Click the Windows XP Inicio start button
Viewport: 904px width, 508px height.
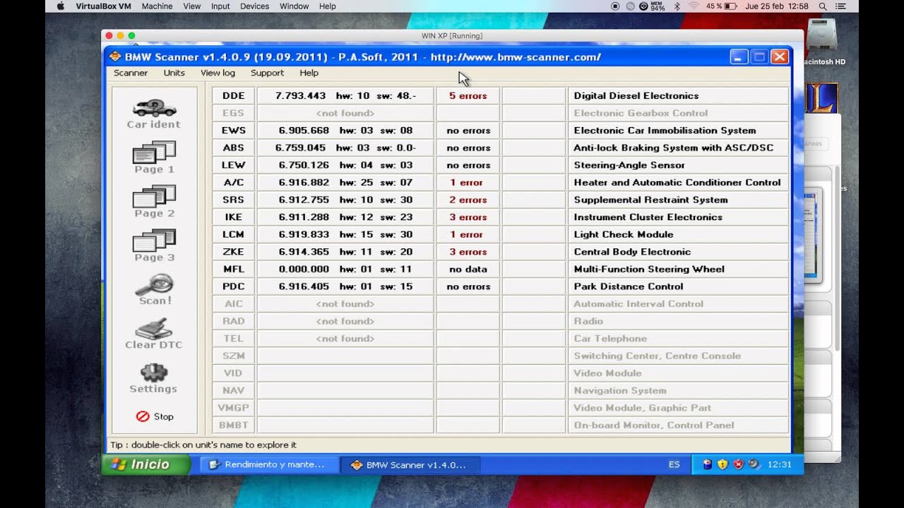(147, 464)
